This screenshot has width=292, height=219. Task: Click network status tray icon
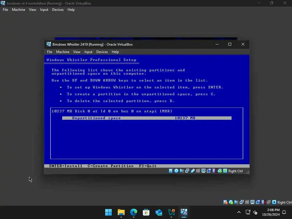[x=248, y=212]
